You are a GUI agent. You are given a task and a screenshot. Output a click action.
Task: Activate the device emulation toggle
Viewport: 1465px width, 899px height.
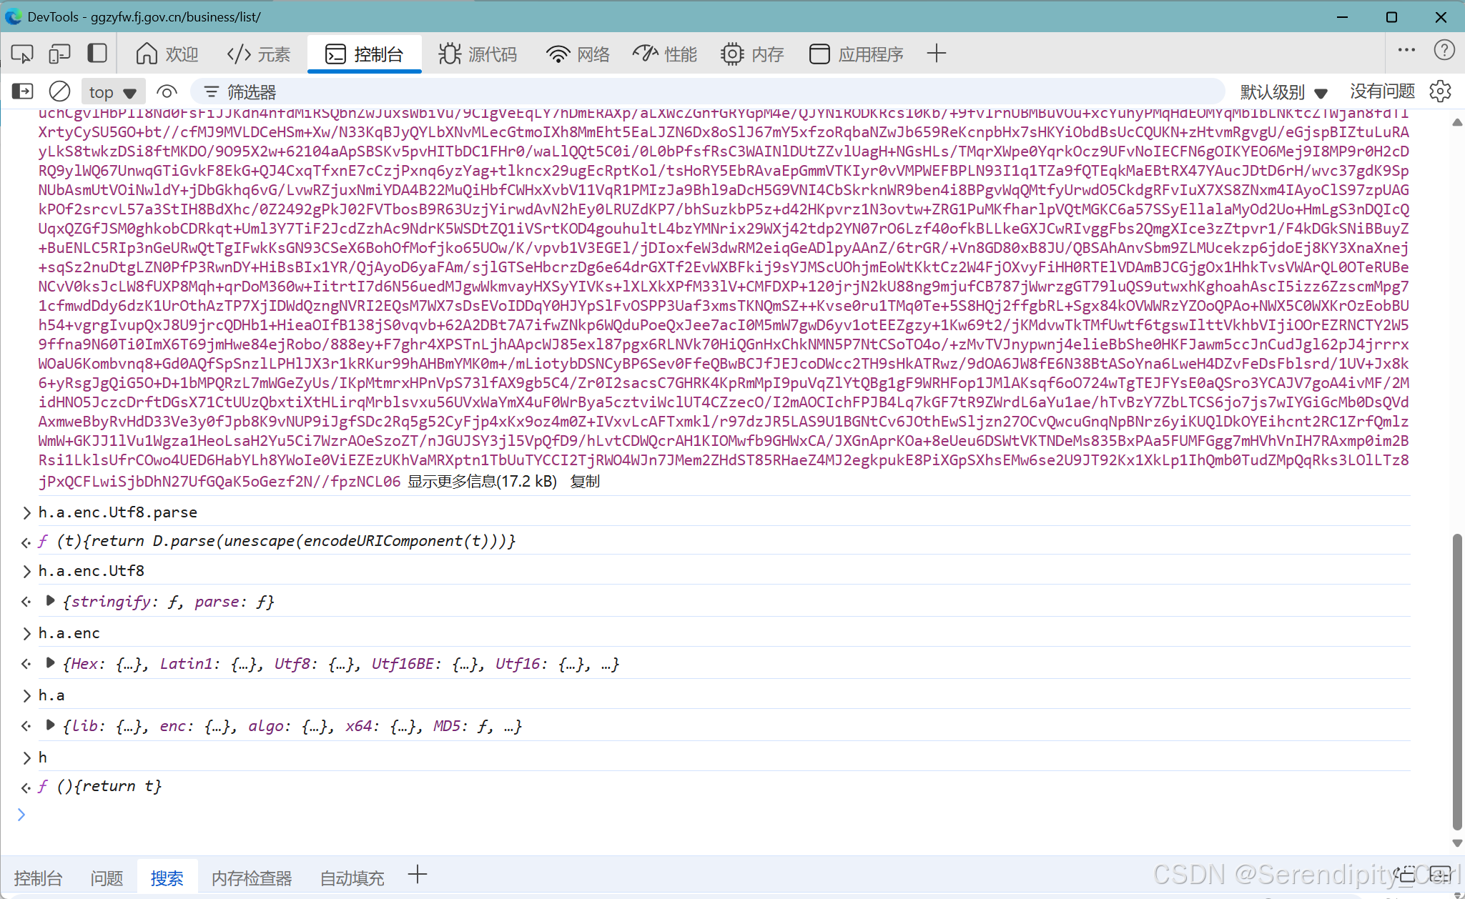59,53
